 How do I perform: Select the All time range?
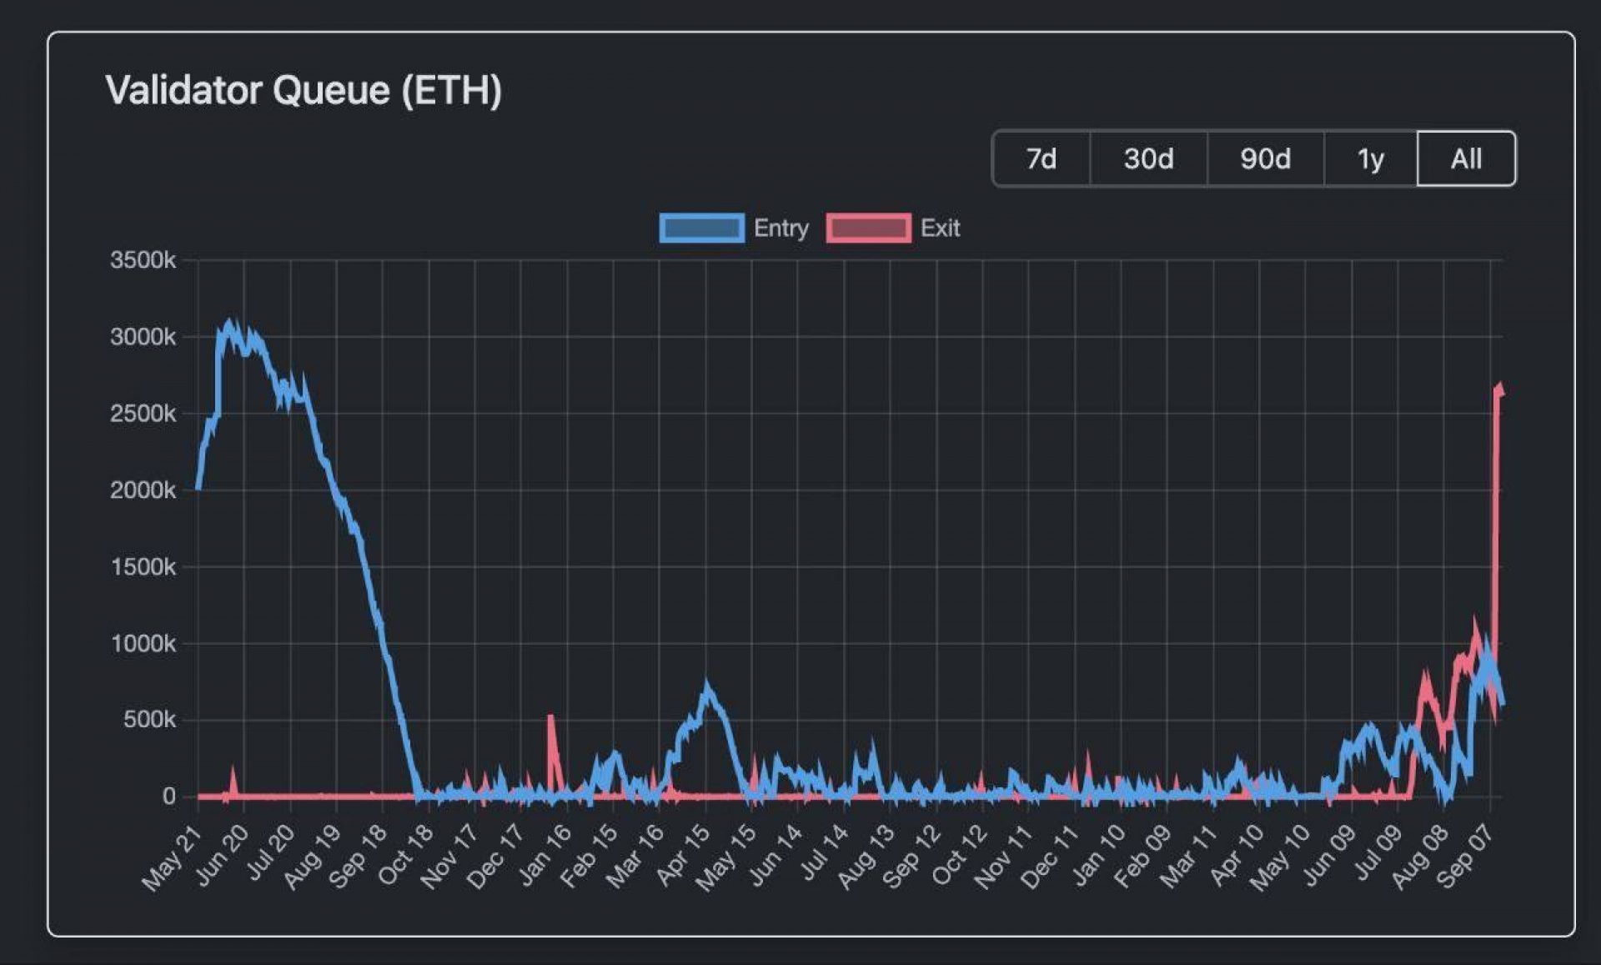(x=1466, y=158)
